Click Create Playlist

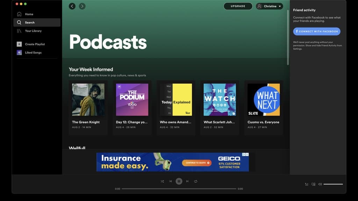pos(35,44)
